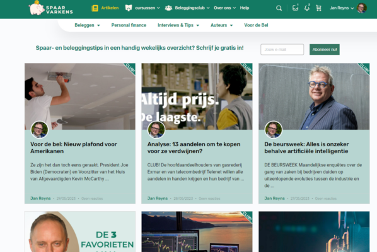
Task: Open the Help menu item
Action: [245, 8]
